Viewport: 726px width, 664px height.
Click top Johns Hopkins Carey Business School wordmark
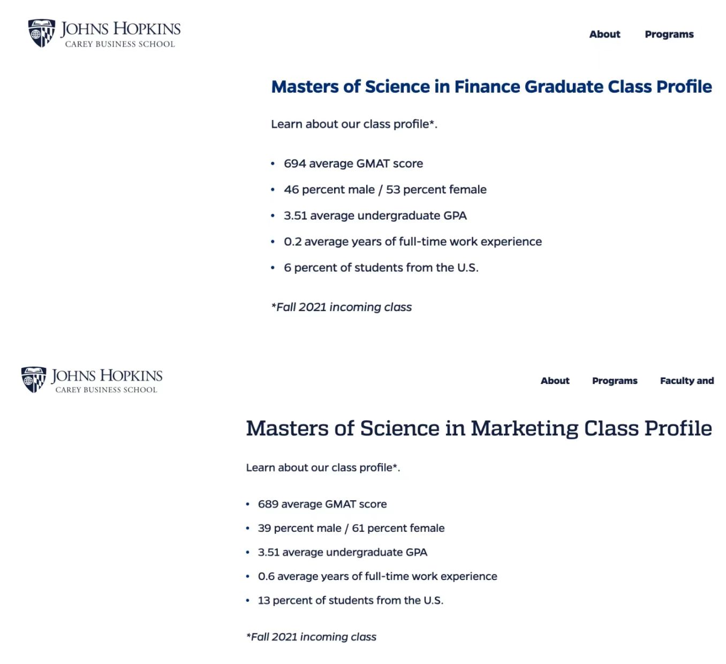120,34
